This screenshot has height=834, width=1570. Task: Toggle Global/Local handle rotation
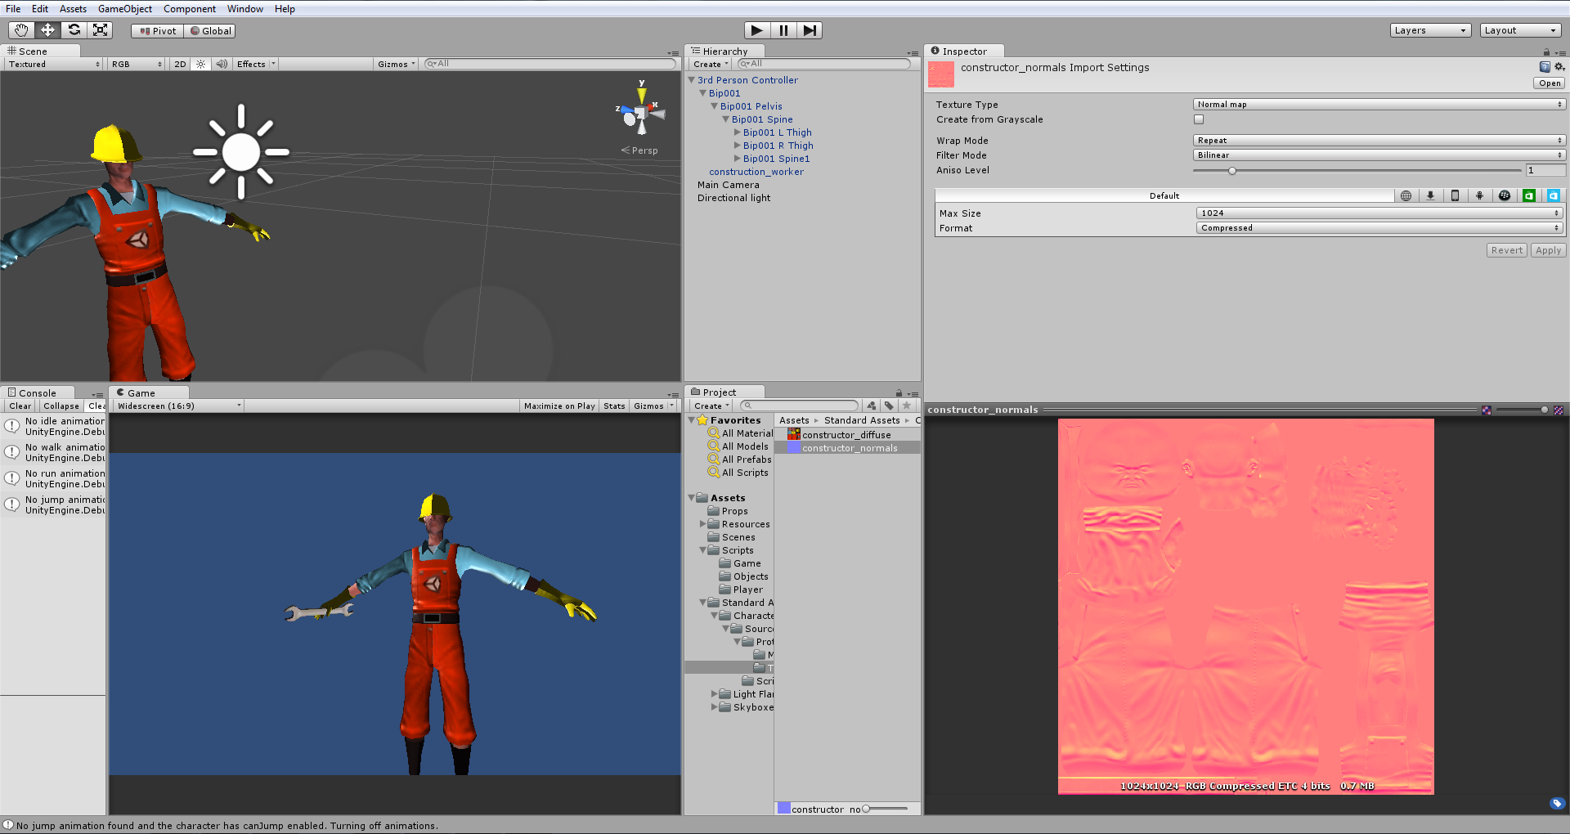click(x=210, y=31)
